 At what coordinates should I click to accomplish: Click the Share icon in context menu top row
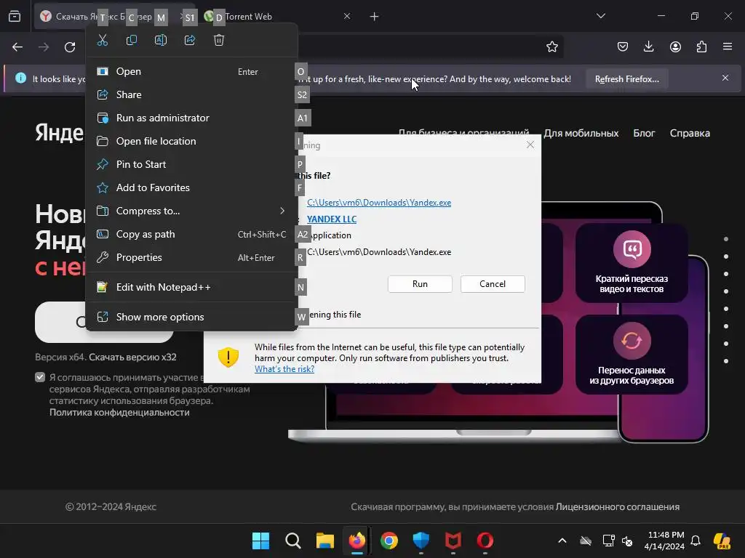(190, 41)
